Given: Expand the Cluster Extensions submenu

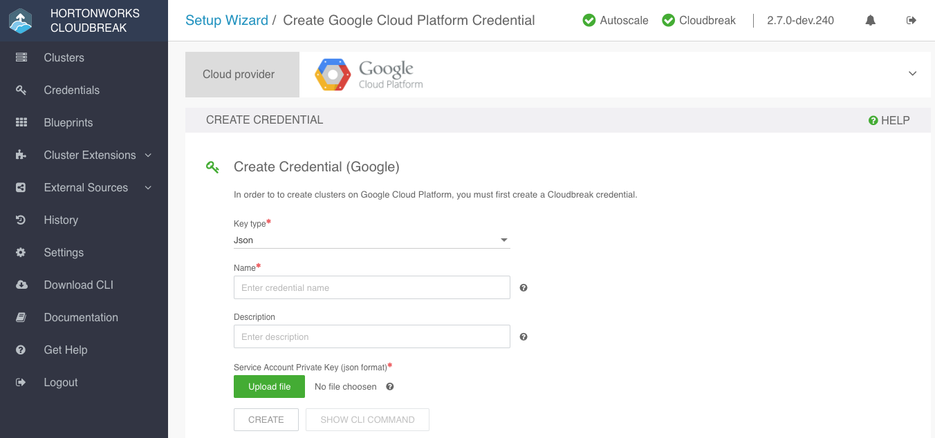Looking at the screenshot, I should click(148, 155).
